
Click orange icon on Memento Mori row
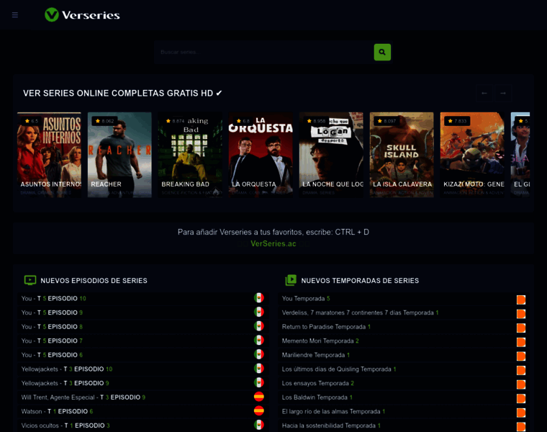pos(521,342)
